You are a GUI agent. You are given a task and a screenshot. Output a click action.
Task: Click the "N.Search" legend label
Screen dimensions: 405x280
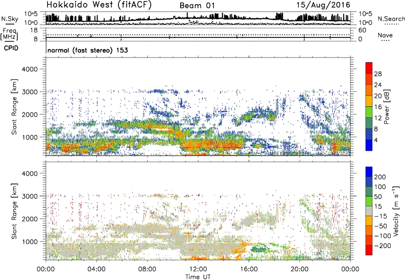point(391,19)
